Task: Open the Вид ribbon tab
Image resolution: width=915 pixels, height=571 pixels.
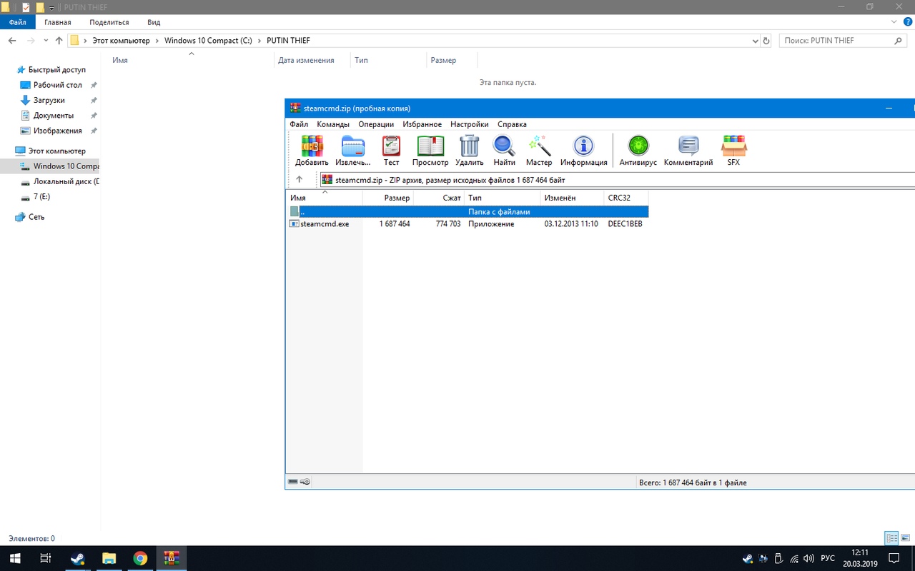Action: [154, 22]
